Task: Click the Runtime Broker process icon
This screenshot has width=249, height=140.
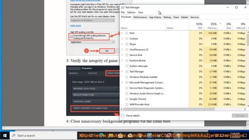Action: pyautogui.click(x=127, y=61)
